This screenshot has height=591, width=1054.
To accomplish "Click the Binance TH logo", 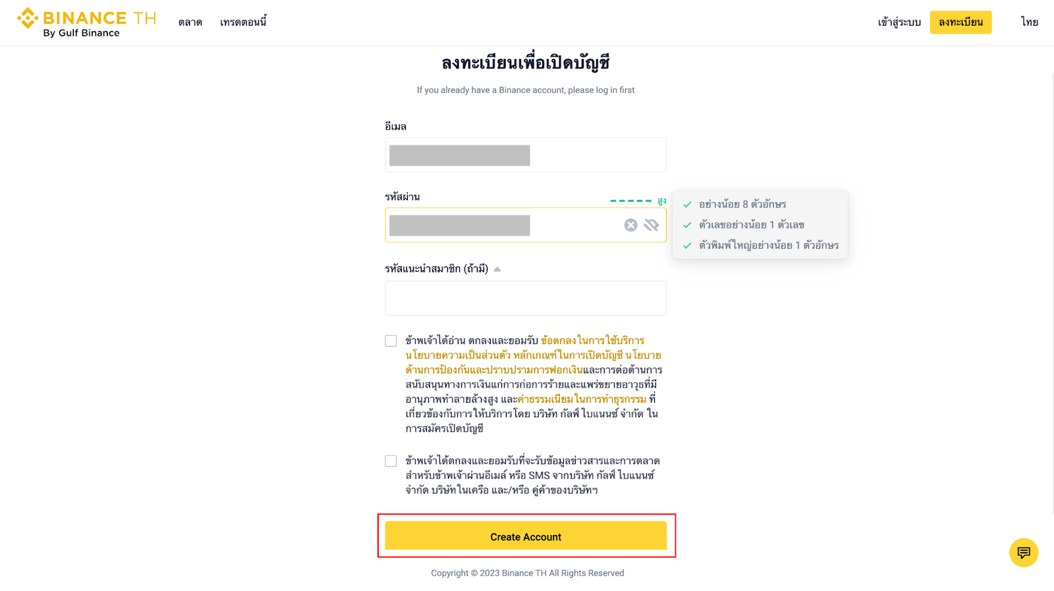I will [x=86, y=22].
